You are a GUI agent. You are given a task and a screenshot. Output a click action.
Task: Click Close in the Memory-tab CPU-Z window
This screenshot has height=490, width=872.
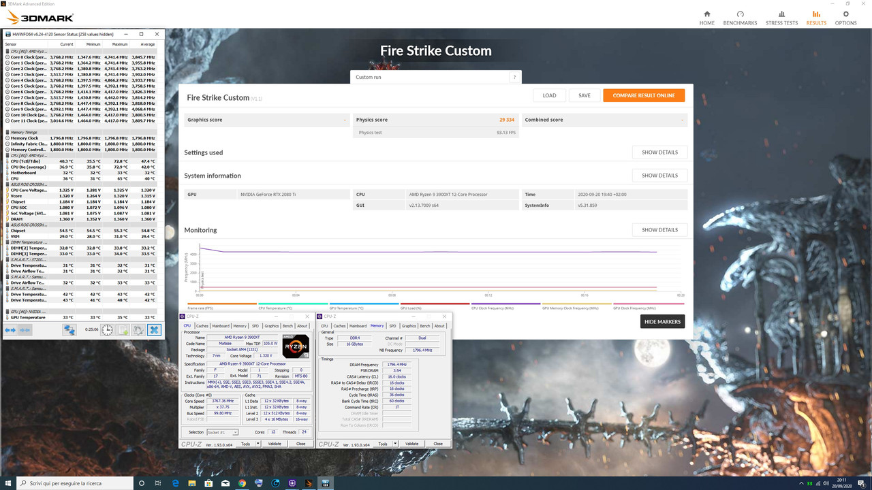coord(438,444)
